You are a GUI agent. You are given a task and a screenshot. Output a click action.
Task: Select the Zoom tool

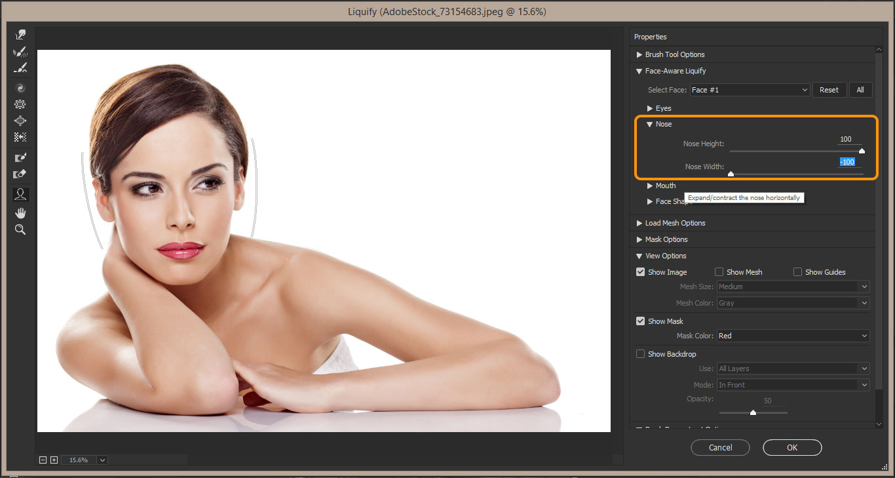20,229
